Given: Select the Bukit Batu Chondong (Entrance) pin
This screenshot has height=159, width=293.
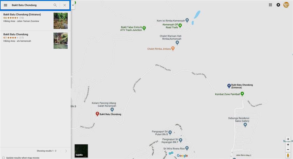Looking at the screenshot, I should click(x=229, y=86).
